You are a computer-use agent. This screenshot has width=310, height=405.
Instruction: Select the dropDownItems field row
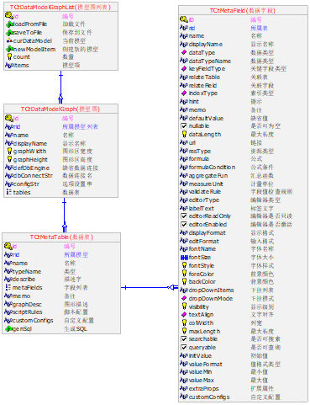(243, 290)
